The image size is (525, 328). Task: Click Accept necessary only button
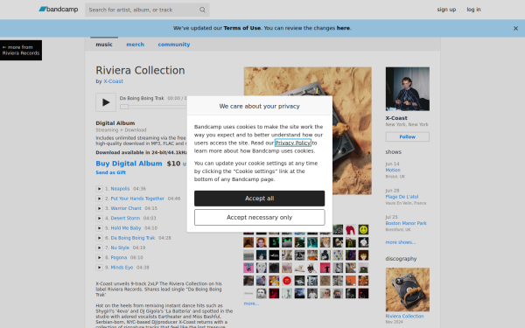coord(260,218)
